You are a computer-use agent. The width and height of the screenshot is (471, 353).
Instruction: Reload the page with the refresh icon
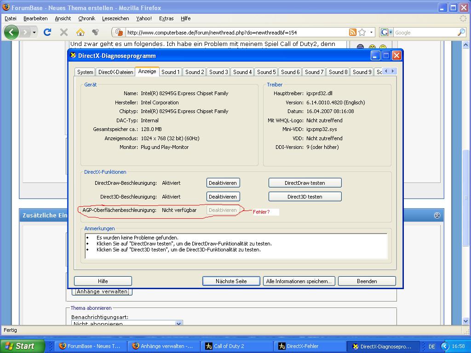pyautogui.click(x=47, y=32)
